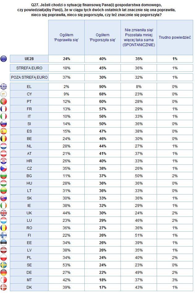Click the French flag next to FR
This screenshot has width=195, height=293.
click(x=3, y=109)
